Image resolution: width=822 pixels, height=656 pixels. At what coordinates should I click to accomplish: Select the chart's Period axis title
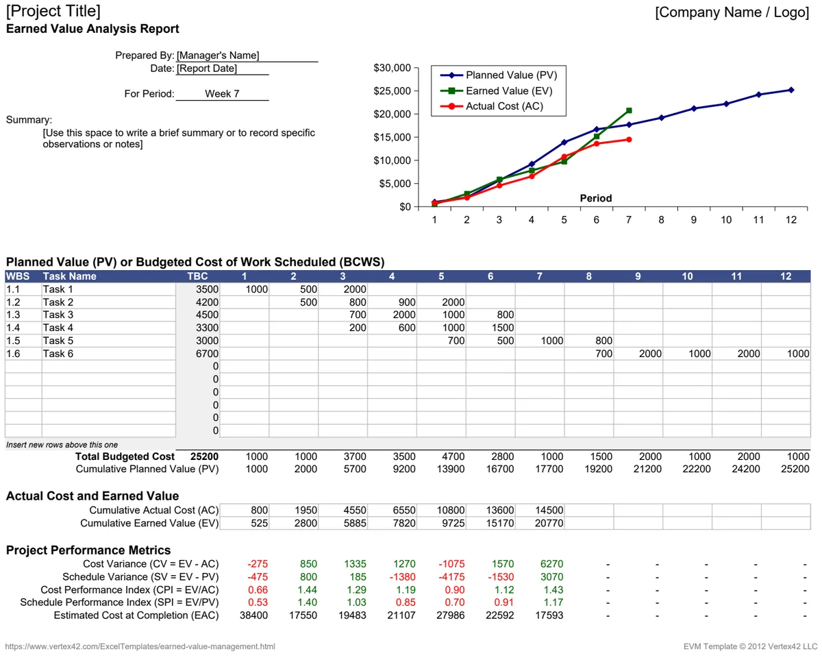pyautogui.click(x=596, y=198)
